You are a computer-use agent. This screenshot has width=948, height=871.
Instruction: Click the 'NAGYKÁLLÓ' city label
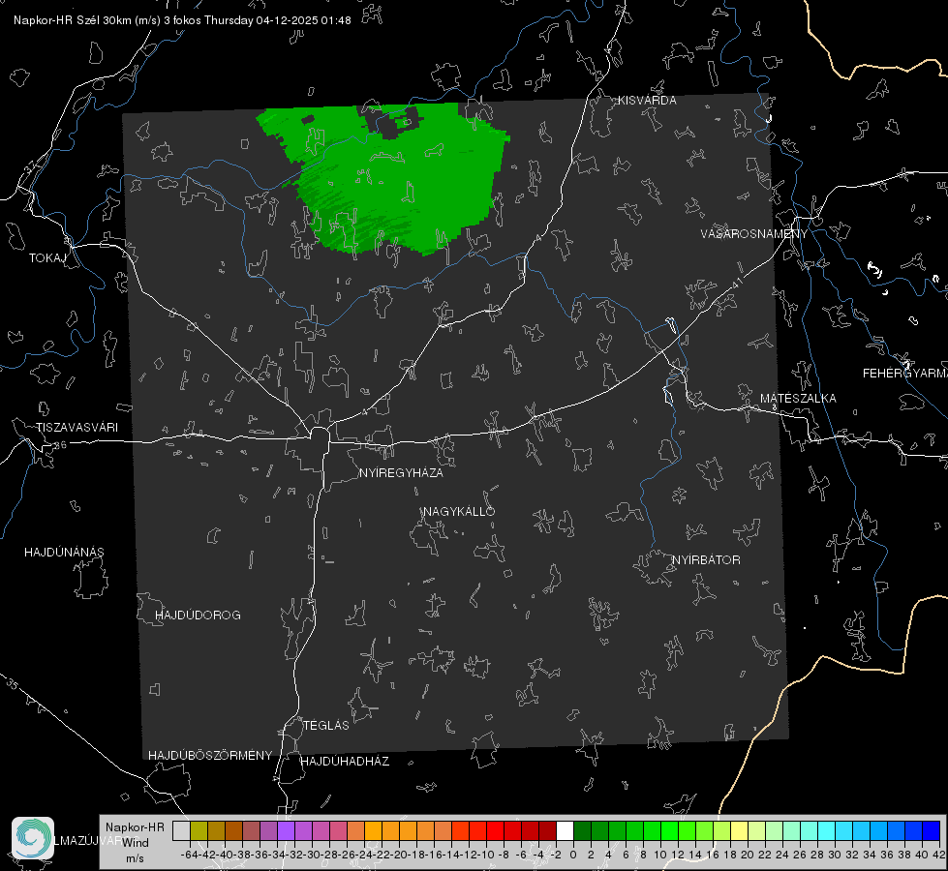click(459, 511)
